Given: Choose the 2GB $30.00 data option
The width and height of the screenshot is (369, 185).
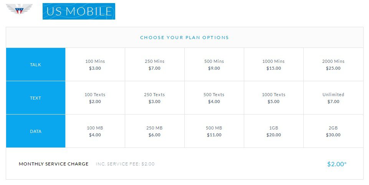Looking at the screenshot, I should tap(333, 131).
